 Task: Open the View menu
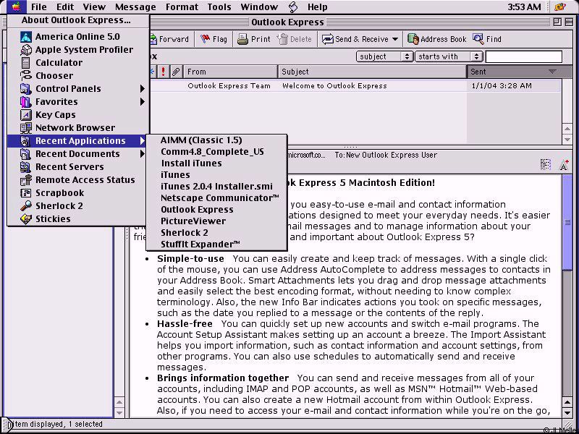coord(94,7)
